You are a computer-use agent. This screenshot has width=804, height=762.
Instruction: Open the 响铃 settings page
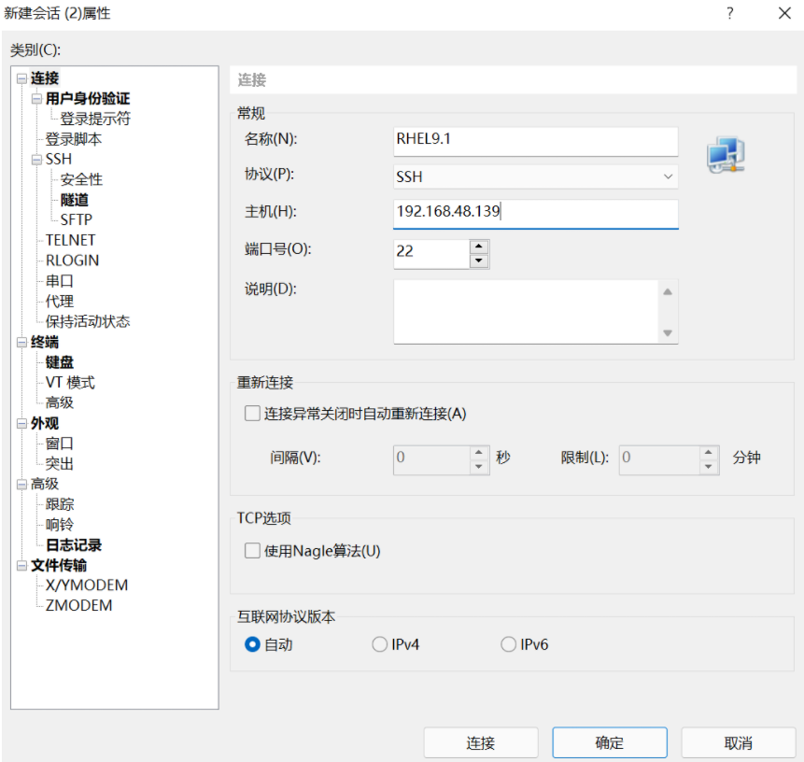pos(60,525)
